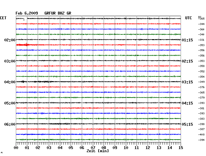Click the DC offset value "-352"
The width and height of the screenshot is (206, 156).
coord(201,71)
